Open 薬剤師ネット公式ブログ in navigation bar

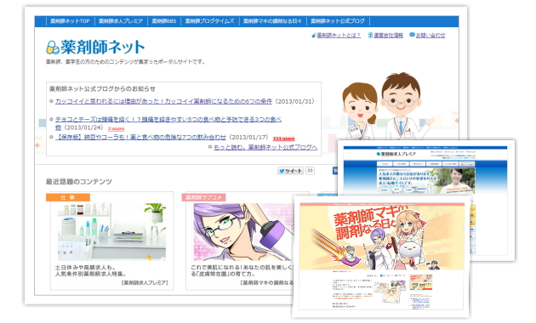tap(338, 21)
